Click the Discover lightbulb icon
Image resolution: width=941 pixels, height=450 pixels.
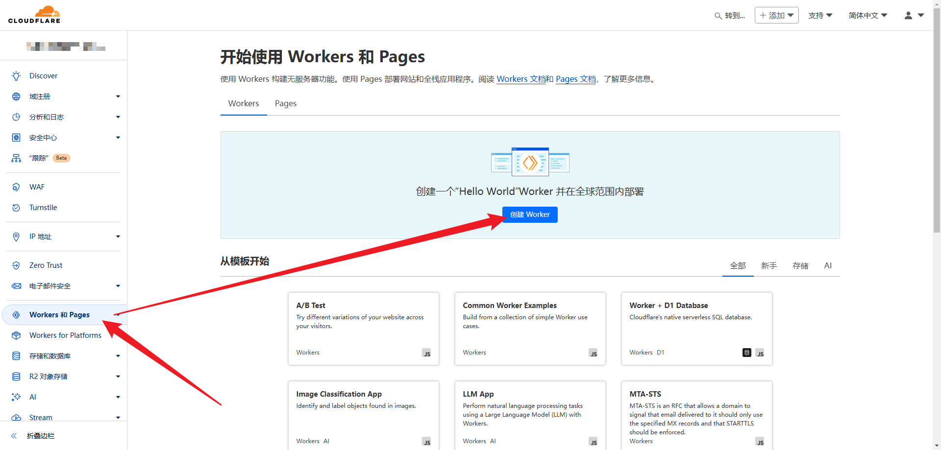pyautogui.click(x=16, y=76)
